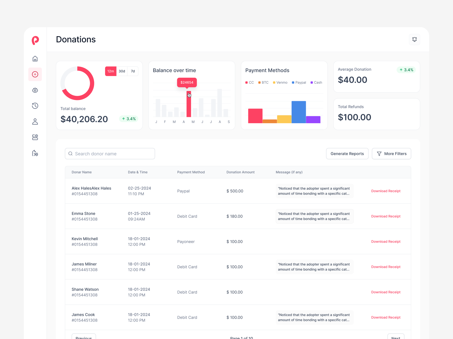
Task: Click the search magnifier icon in donor search
Action: (70, 153)
